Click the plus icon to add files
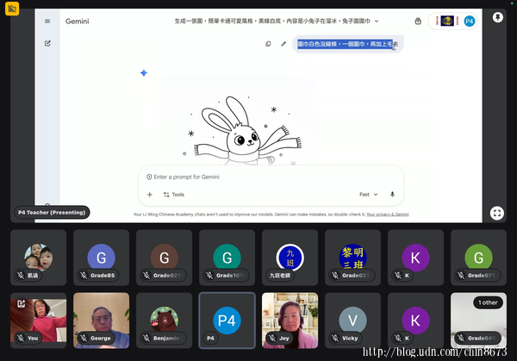 tap(149, 195)
